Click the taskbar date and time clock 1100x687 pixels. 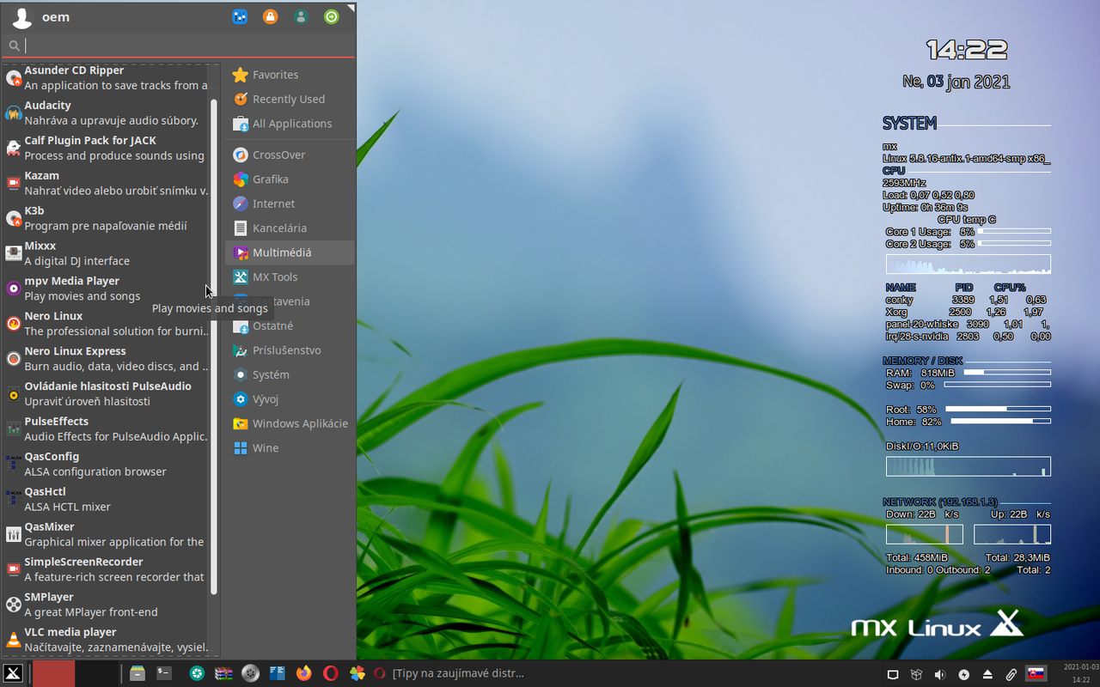pyautogui.click(x=1080, y=674)
